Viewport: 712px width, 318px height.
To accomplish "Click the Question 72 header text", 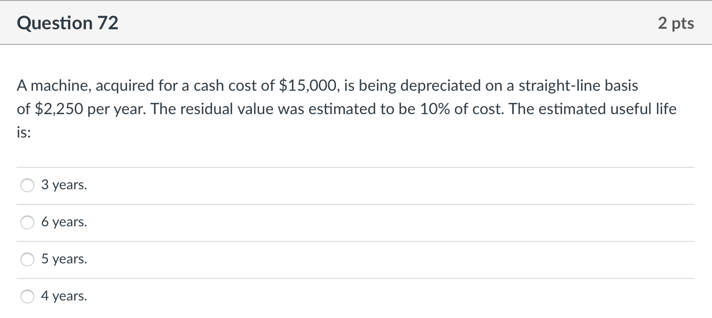I will coord(67,22).
